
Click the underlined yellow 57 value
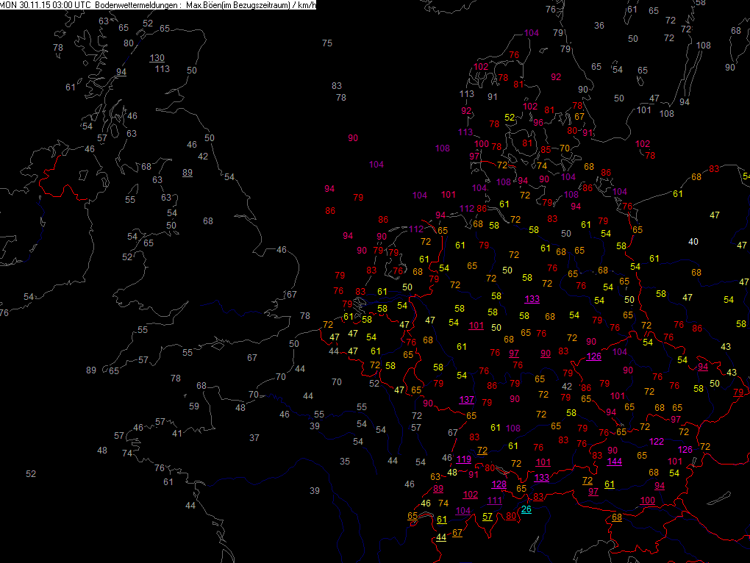[x=488, y=516]
